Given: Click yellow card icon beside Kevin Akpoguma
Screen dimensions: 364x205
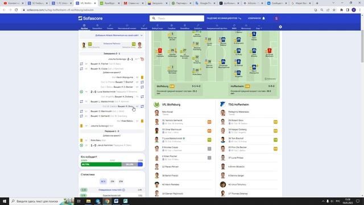Looking at the screenshot, I should click(142, 77).
